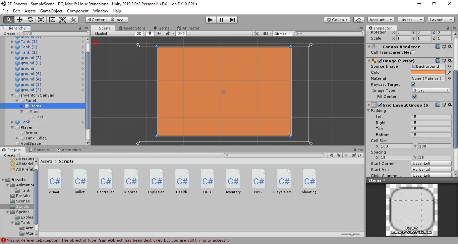Open Start Corner dropdown
This screenshot has width=458, height=244.
point(431,164)
